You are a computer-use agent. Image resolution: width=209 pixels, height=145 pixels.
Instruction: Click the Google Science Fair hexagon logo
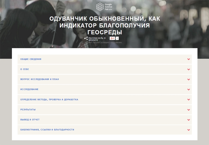[x=100, y=6]
